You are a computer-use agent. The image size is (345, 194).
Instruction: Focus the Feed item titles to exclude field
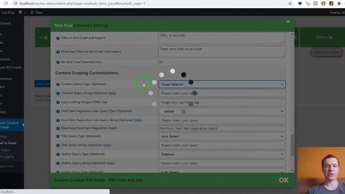tap(222, 52)
